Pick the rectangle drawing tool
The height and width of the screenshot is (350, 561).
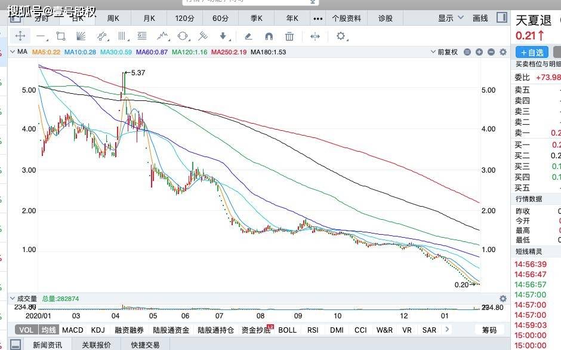60,36
